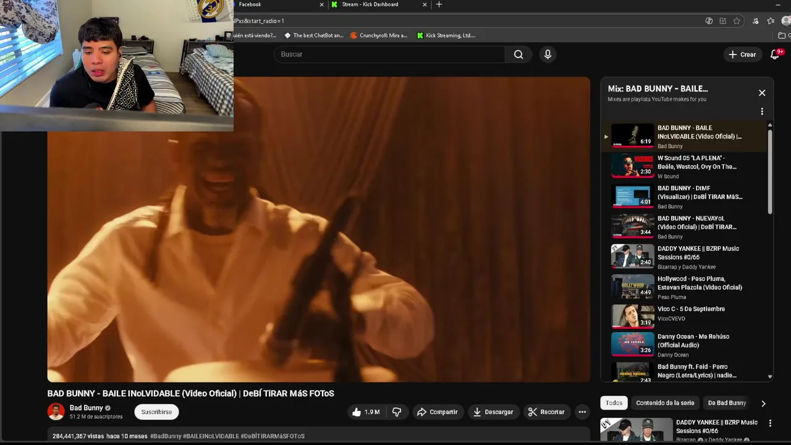This screenshot has width=791, height=445.
Task: Click the #BAILEINoLVIDABLE hashtag
Action: [x=211, y=436]
